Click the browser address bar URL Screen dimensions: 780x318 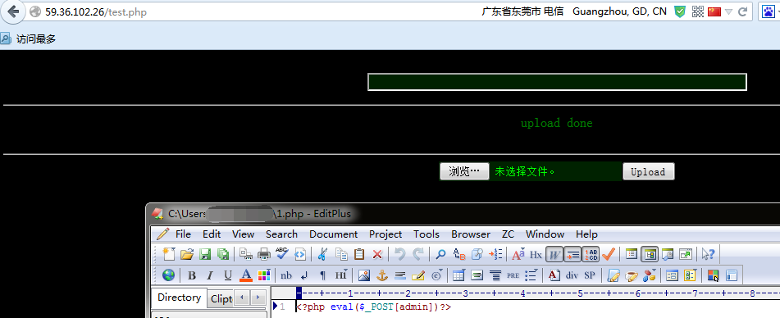click(96, 12)
